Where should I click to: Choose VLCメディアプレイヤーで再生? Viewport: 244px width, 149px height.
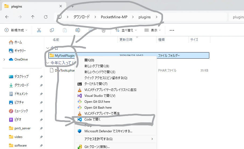pos(116,113)
